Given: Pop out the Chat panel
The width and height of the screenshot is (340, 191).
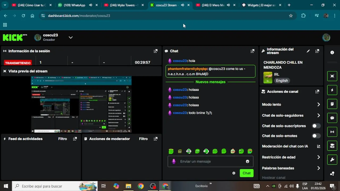Looking at the screenshot, I should point(252,51).
